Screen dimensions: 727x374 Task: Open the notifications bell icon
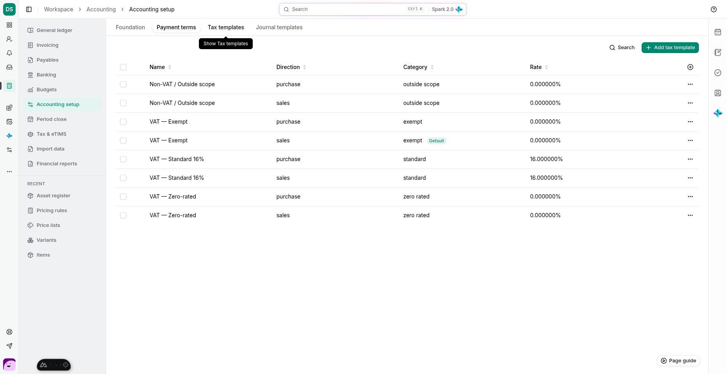tap(9, 53)
